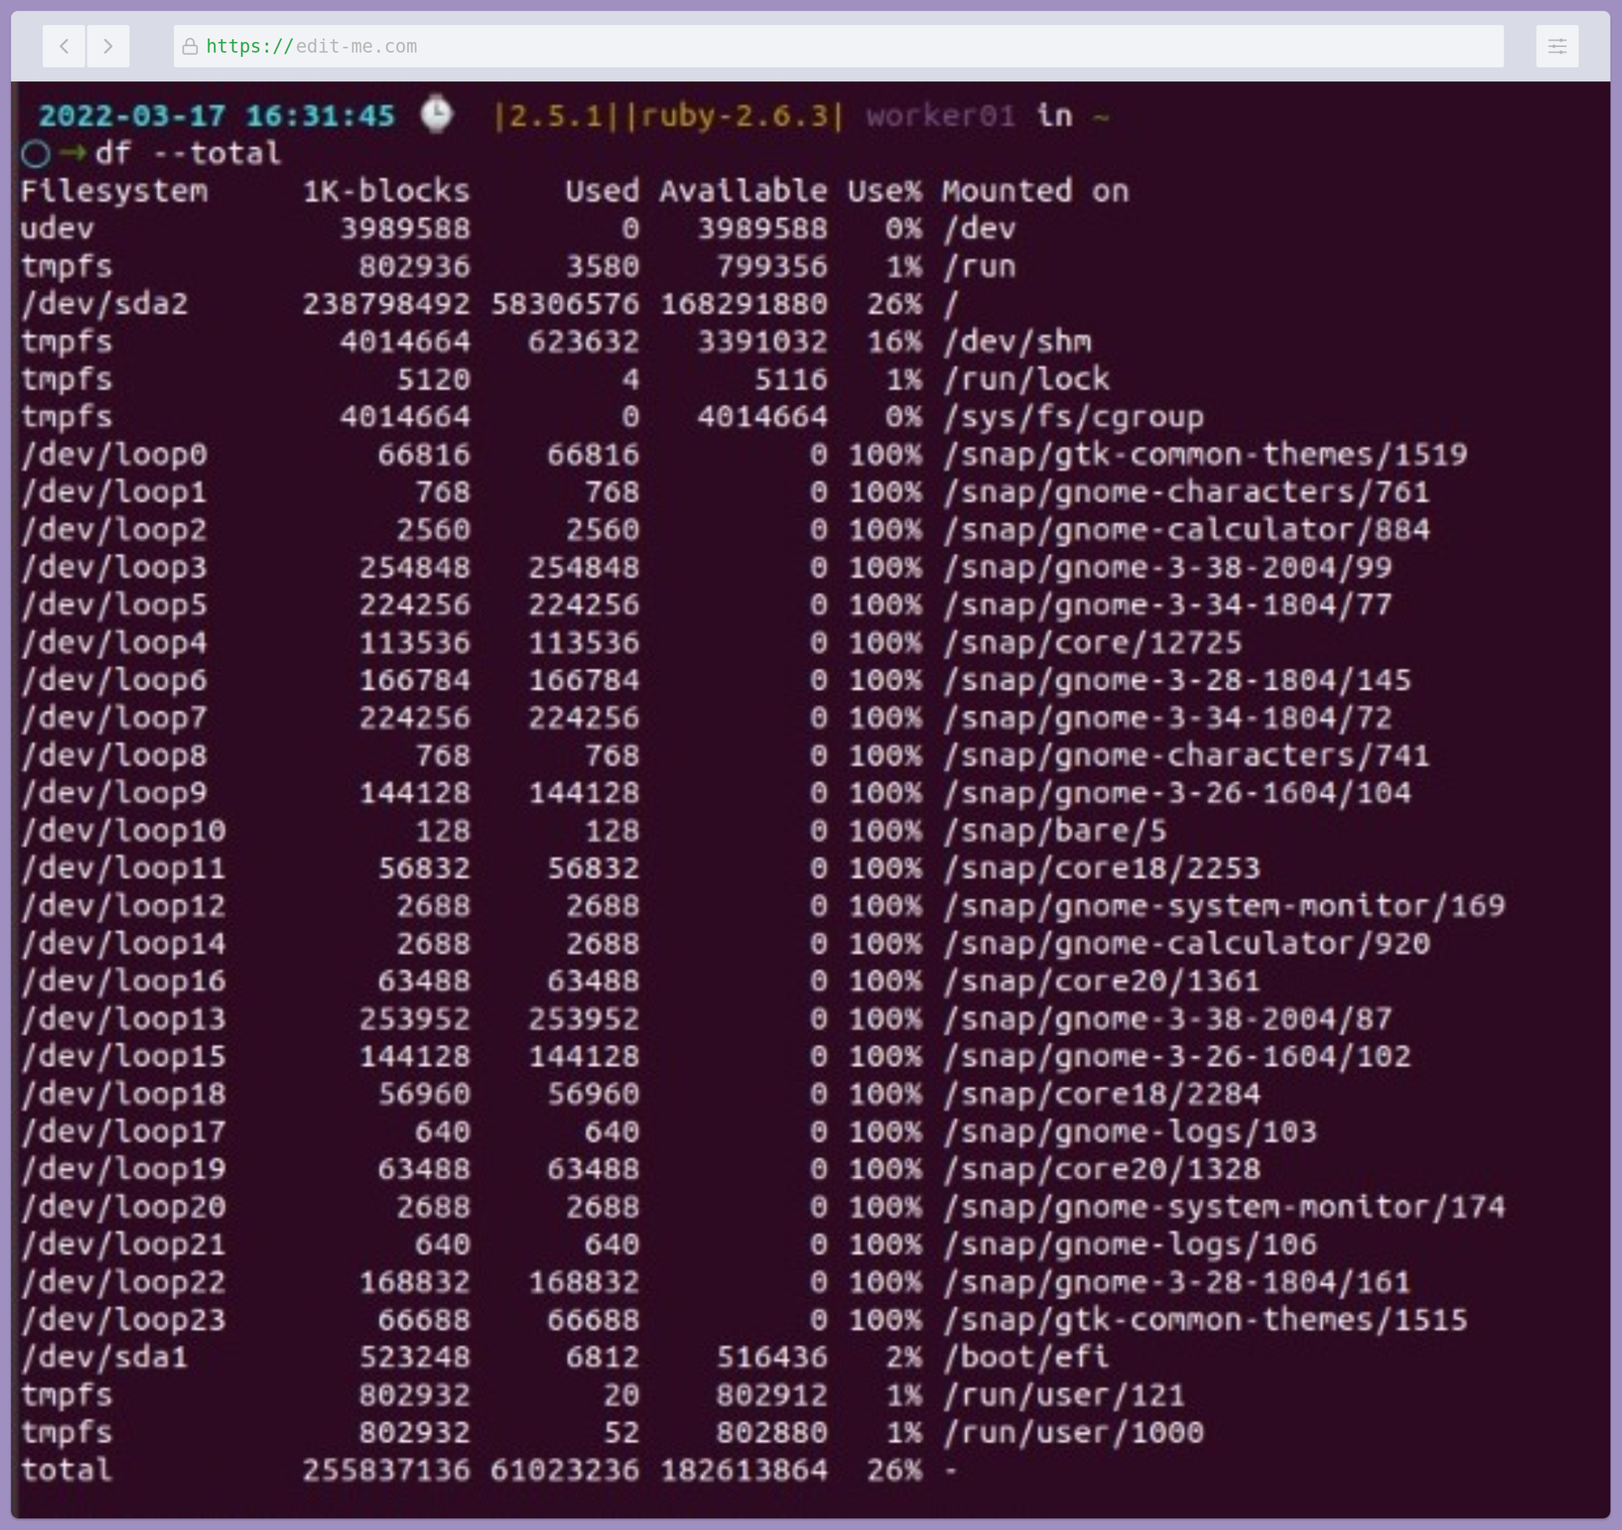Focus the edit-me.com address bar
Image resolution: width=1622 pixels, height=1530 pixels.
coord(838,46)
